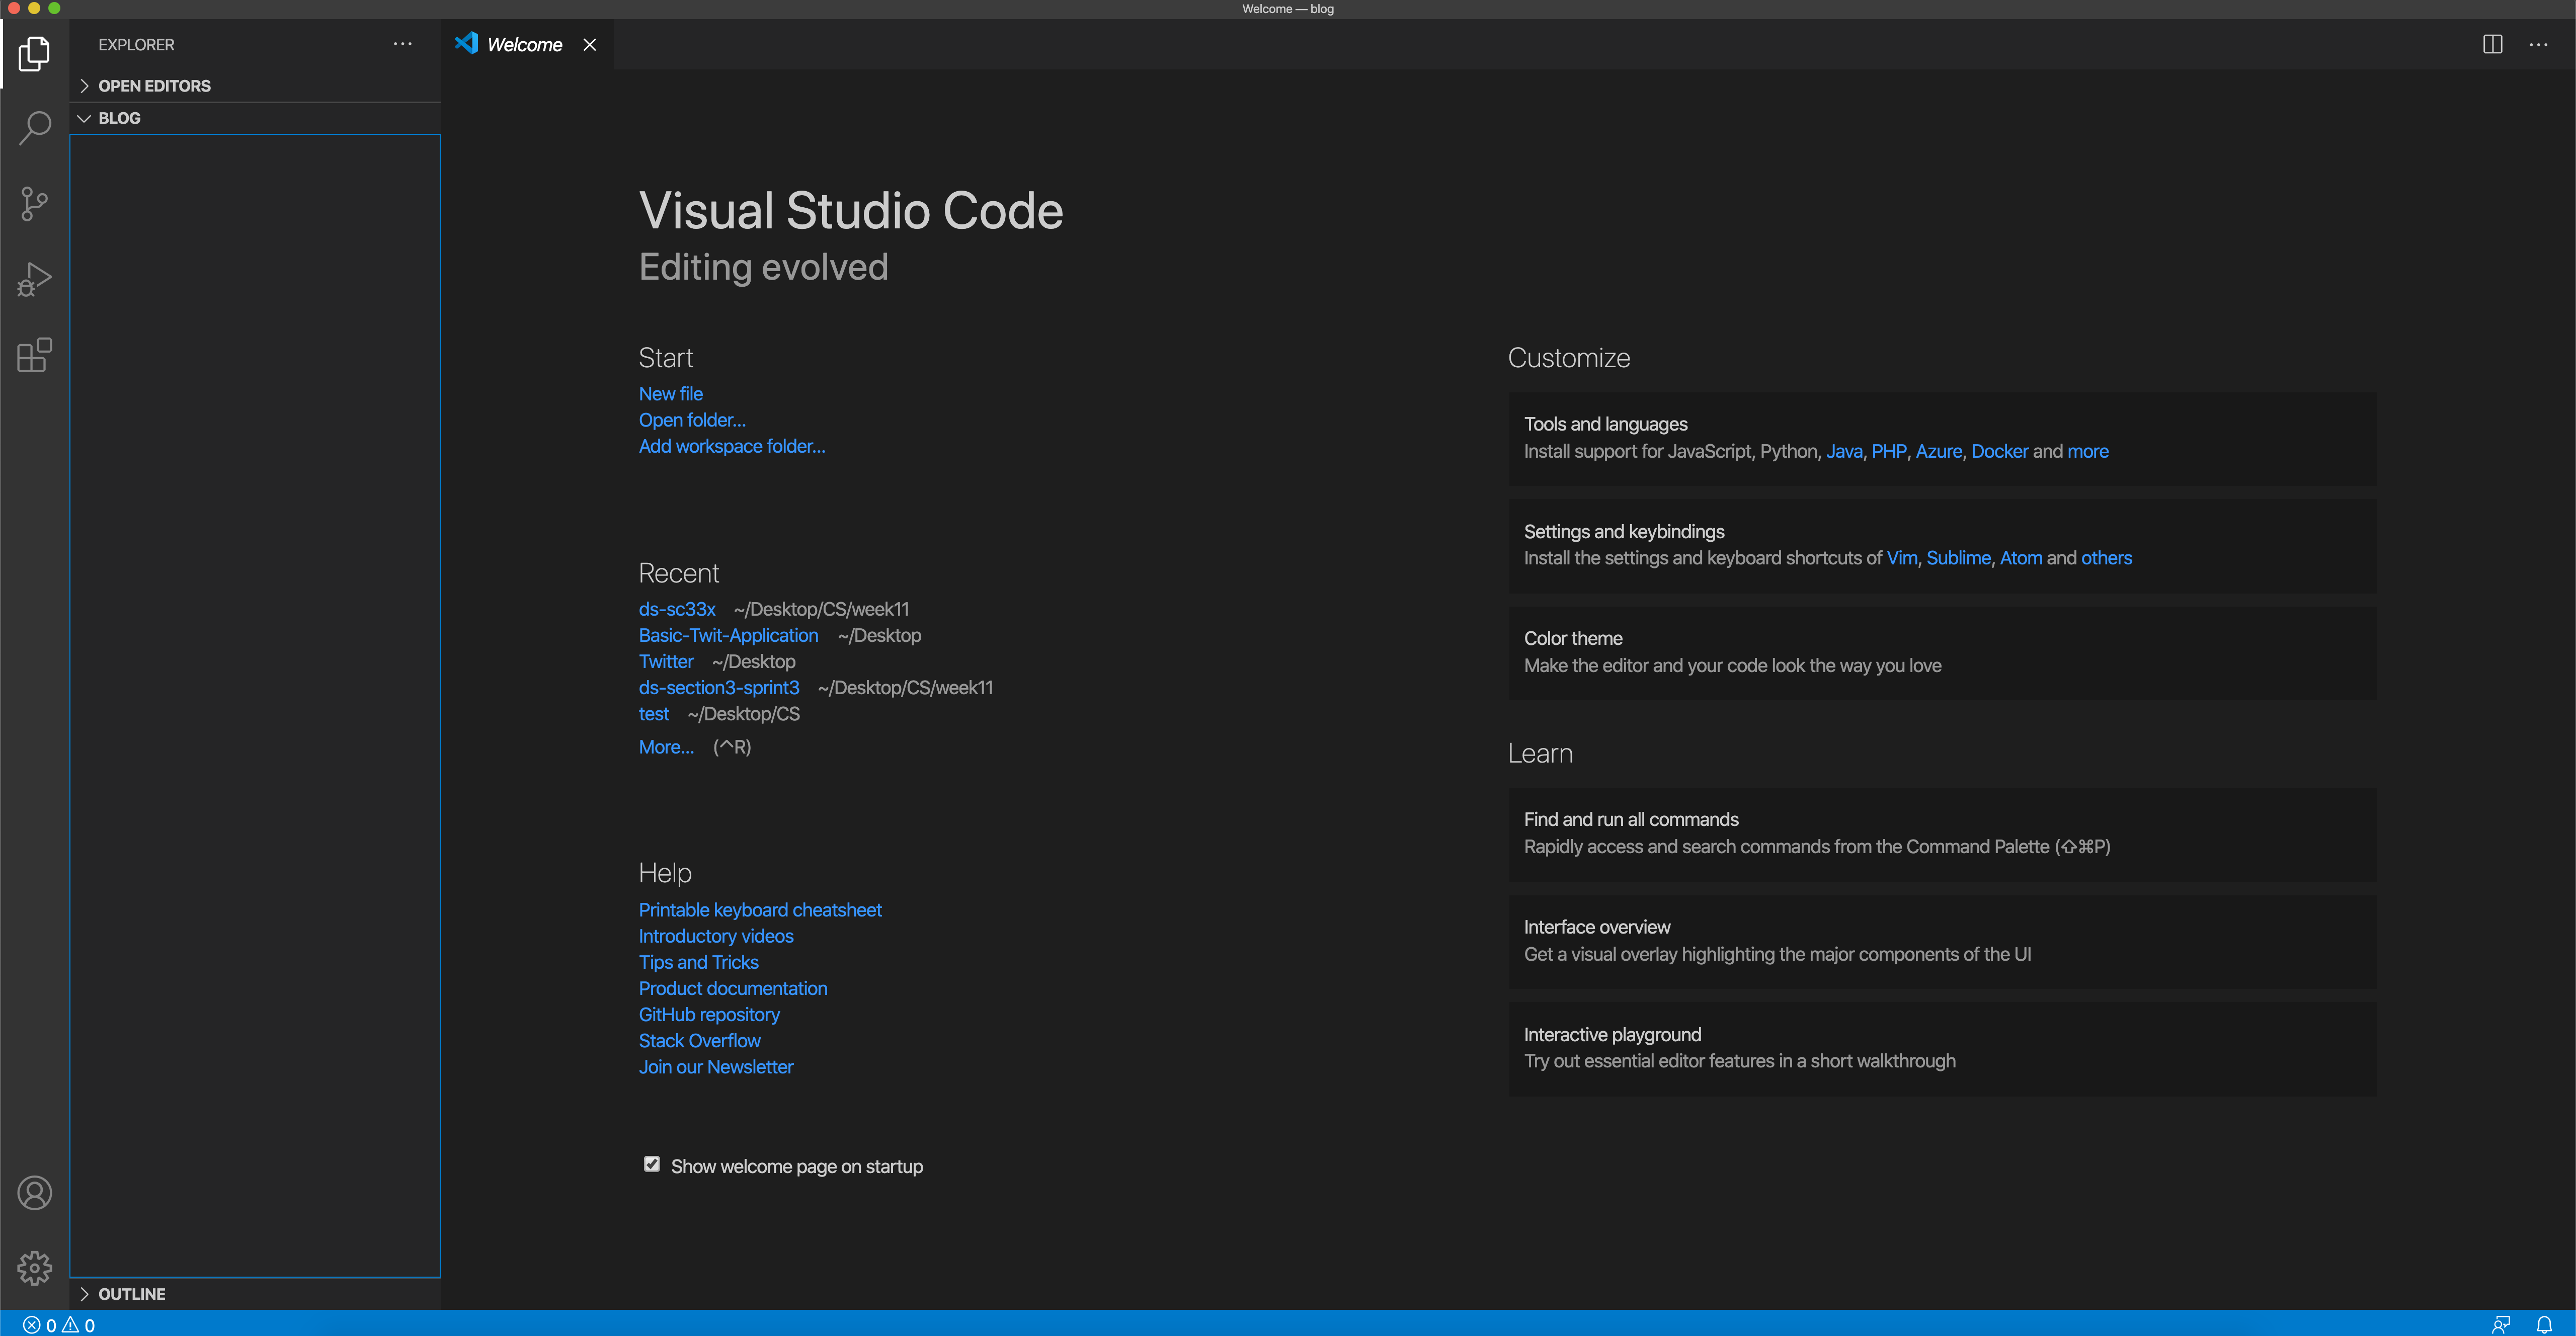Screen dimensions: 2576x1336
Task: Open recent project Twitter
Action: 666,661
